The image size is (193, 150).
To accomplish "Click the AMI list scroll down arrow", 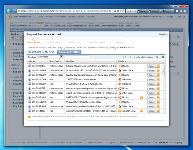I will pyautogui.click(x=164, y=112).
